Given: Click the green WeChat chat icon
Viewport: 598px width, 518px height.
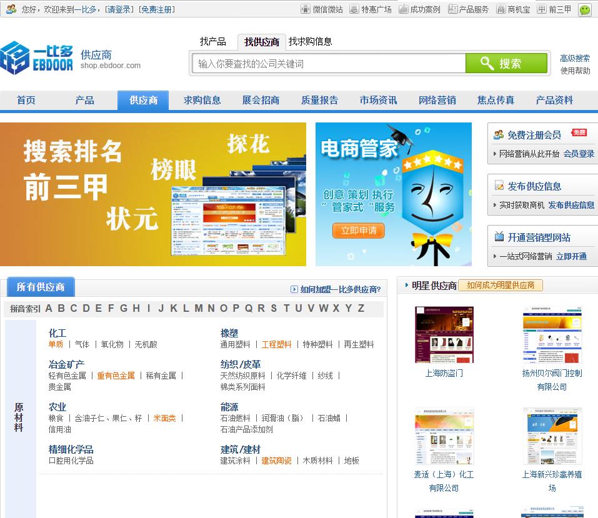Looking at the screenshot, I should 585,9.
